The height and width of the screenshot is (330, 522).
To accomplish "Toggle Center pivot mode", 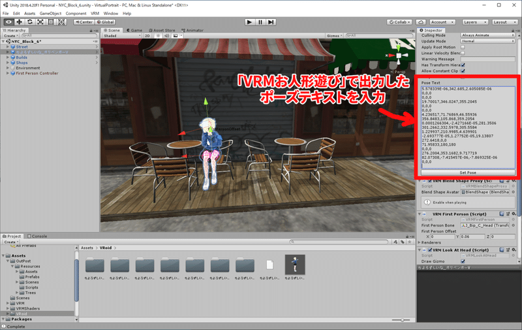I will point(84,22).
